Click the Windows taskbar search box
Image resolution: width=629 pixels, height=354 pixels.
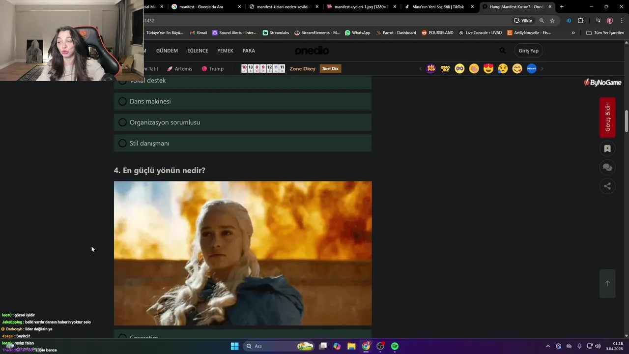(279, 346)
